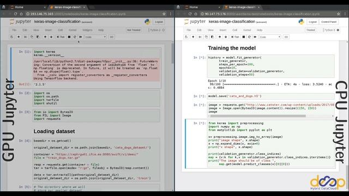The image size is (349, 196).
Task: Click the horizontal scrollbar under the requests.get cell
Action: (258, 116)
